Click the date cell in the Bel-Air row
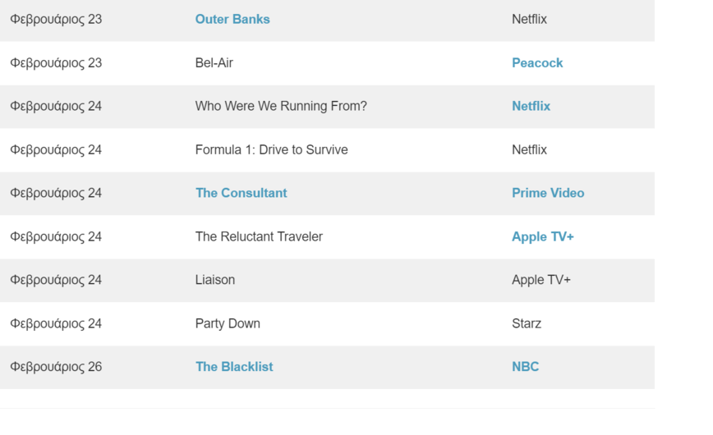This screenshot has height=435, width=713. tap(56, 62)
